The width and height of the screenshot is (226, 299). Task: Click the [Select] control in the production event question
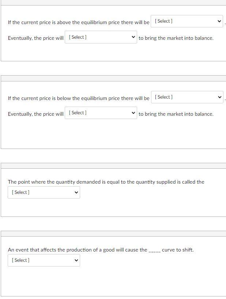click(x=44, y=260)
